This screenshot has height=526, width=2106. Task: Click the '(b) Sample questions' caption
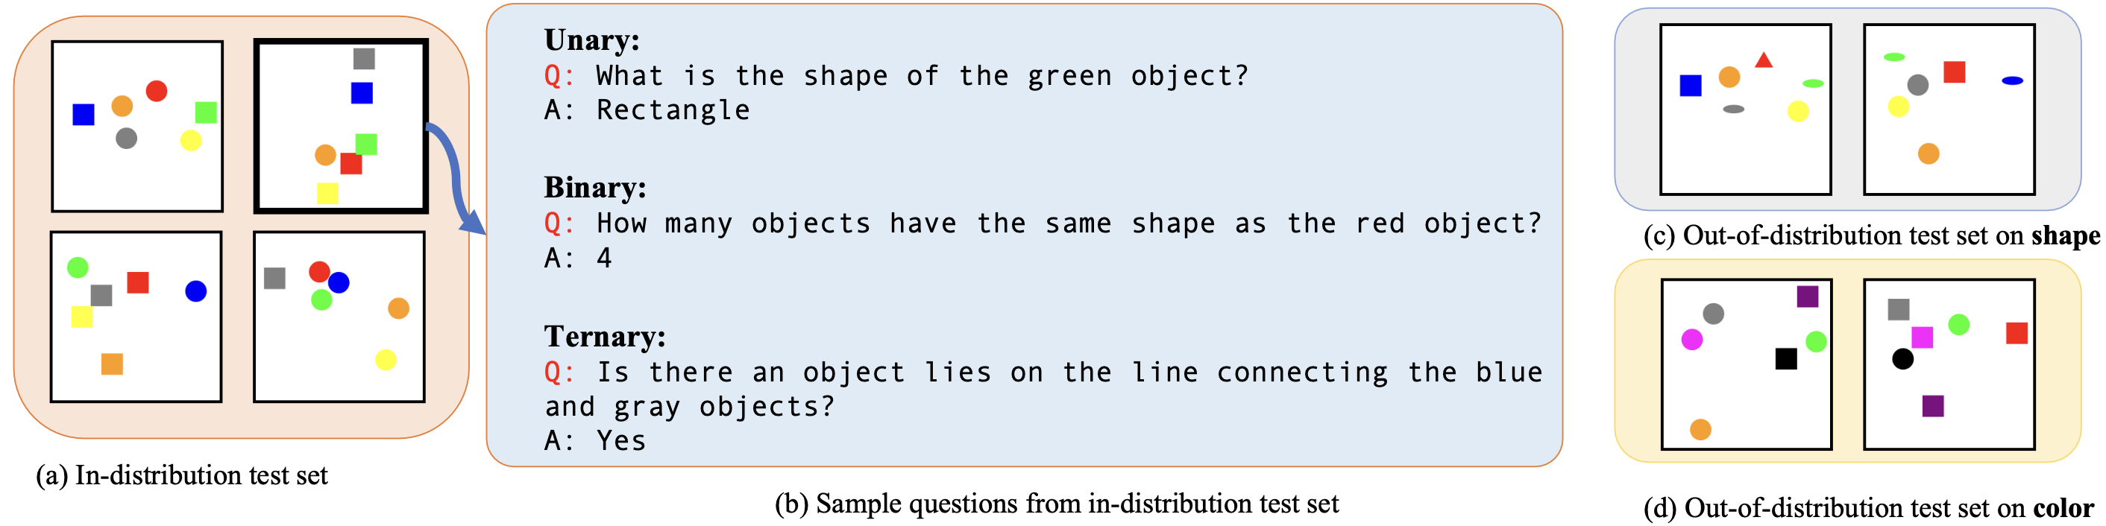coord(1056,504)
